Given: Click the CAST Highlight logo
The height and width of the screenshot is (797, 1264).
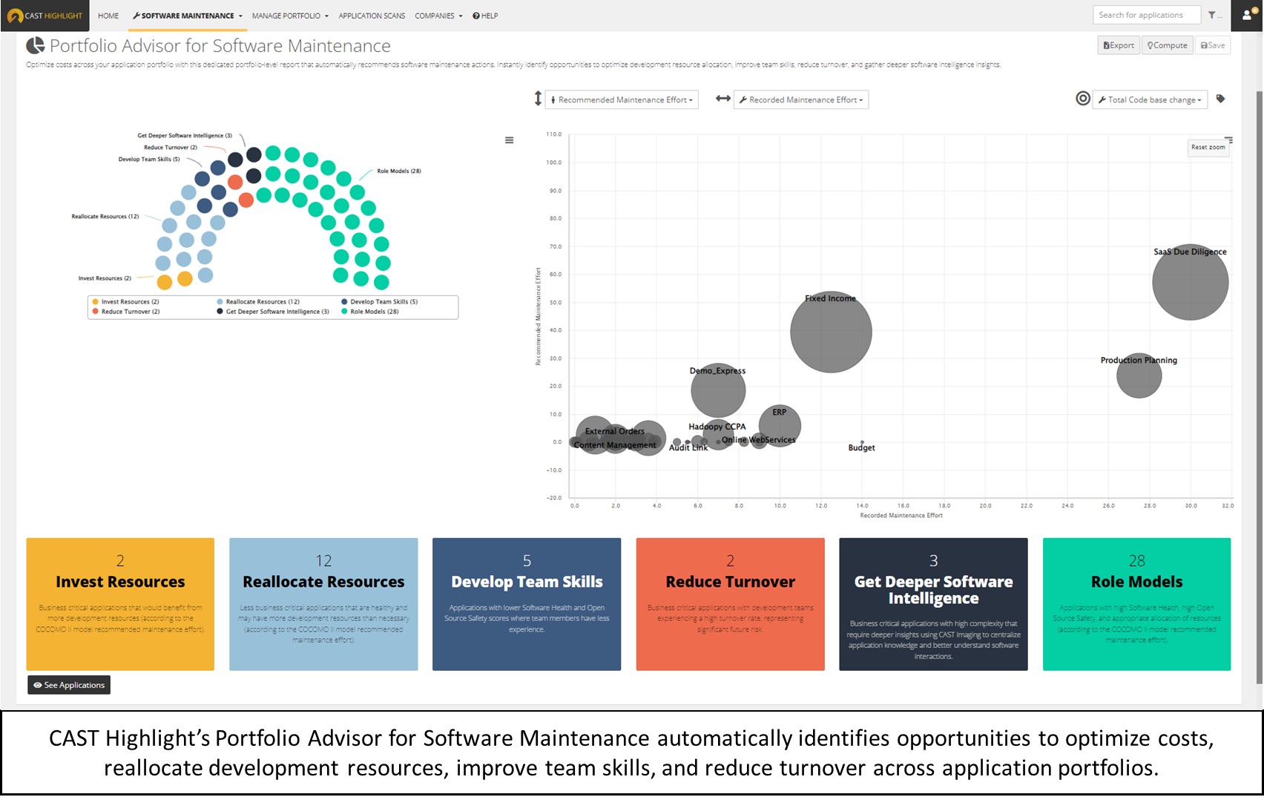Looking at the screenshot, I should click(45, 16).
